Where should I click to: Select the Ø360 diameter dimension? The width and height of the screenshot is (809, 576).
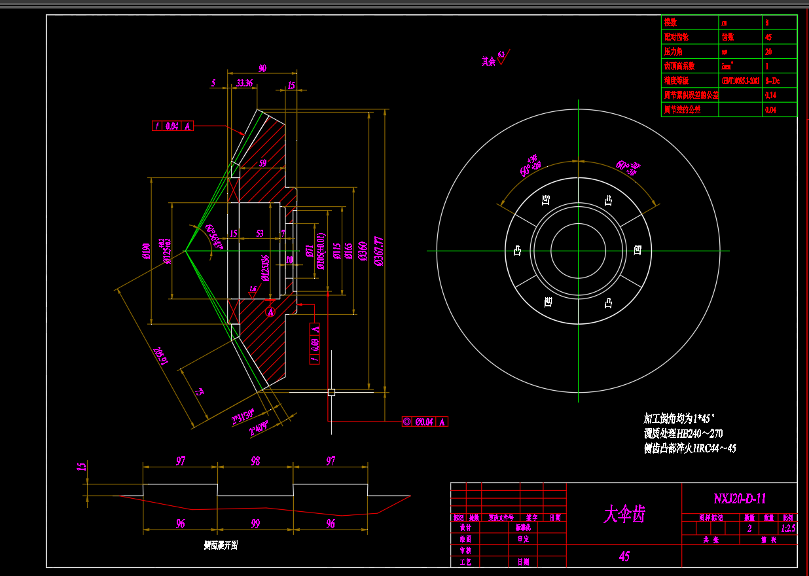pyautogui.click(x=361, y=250)
